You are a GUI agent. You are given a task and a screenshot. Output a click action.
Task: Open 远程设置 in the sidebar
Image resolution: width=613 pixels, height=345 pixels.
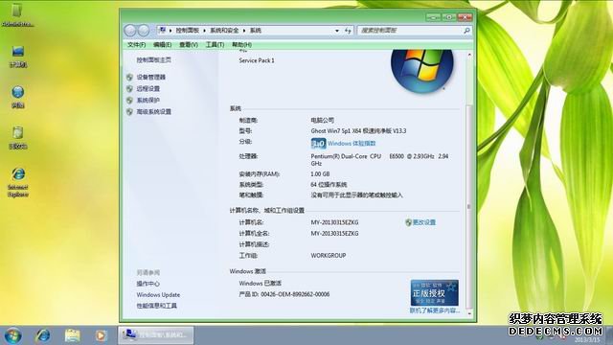(148, 89)
